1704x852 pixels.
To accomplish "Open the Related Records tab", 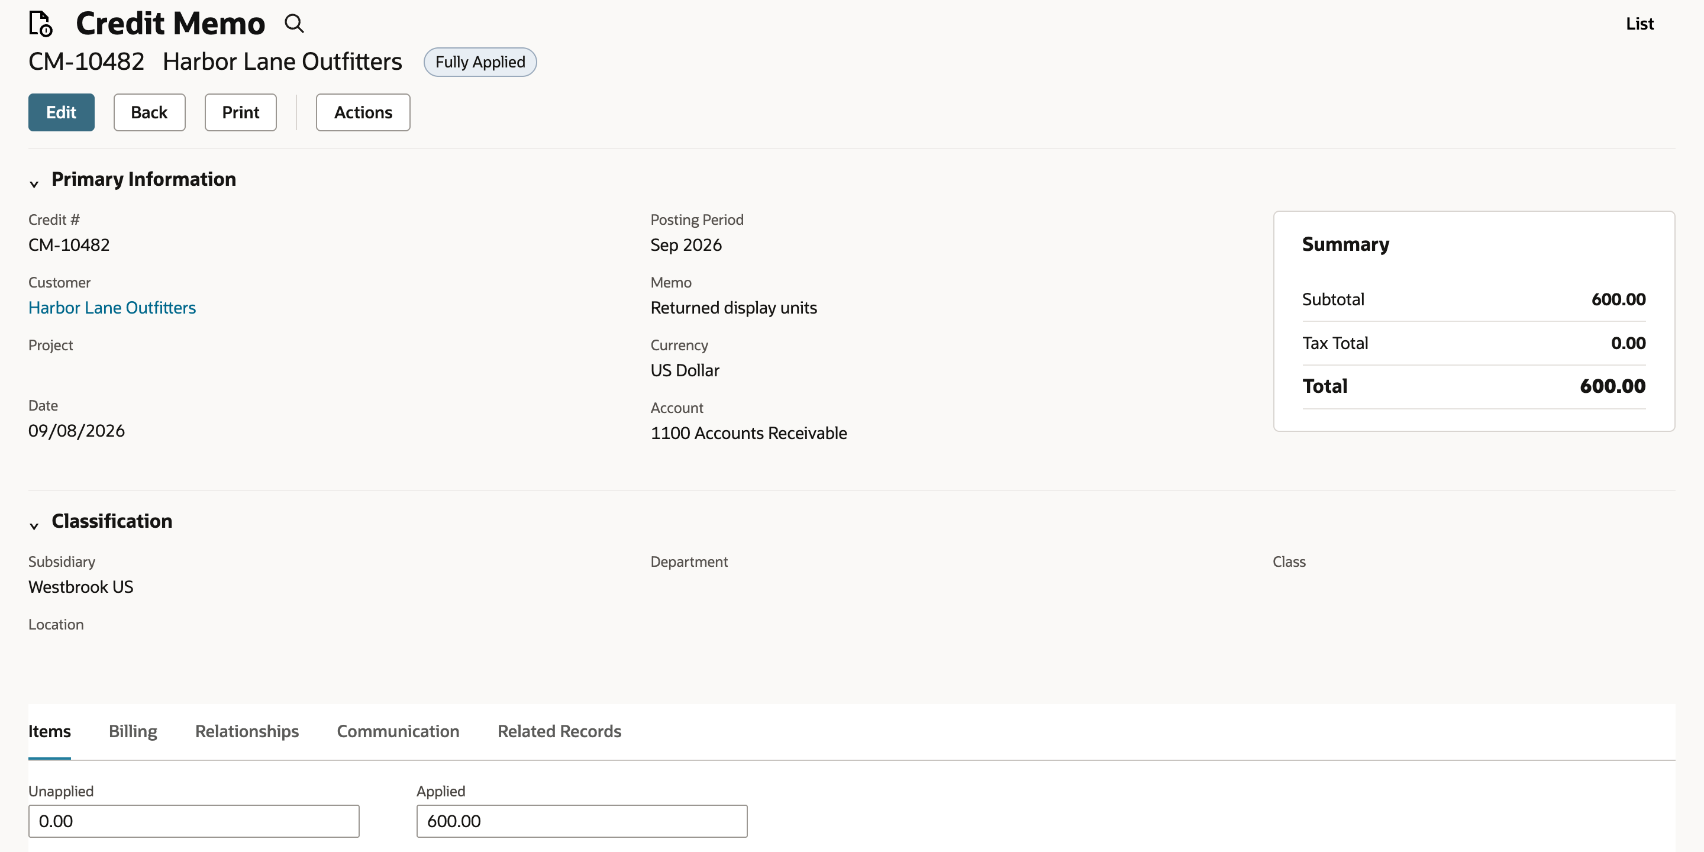I will coord(560,731).
